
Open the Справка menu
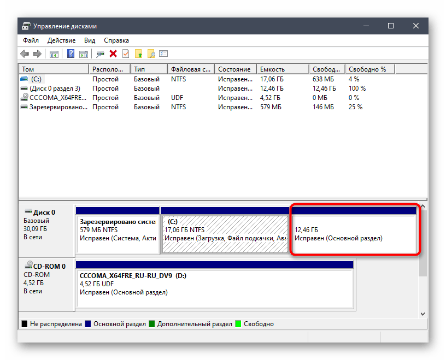(116, 40)
